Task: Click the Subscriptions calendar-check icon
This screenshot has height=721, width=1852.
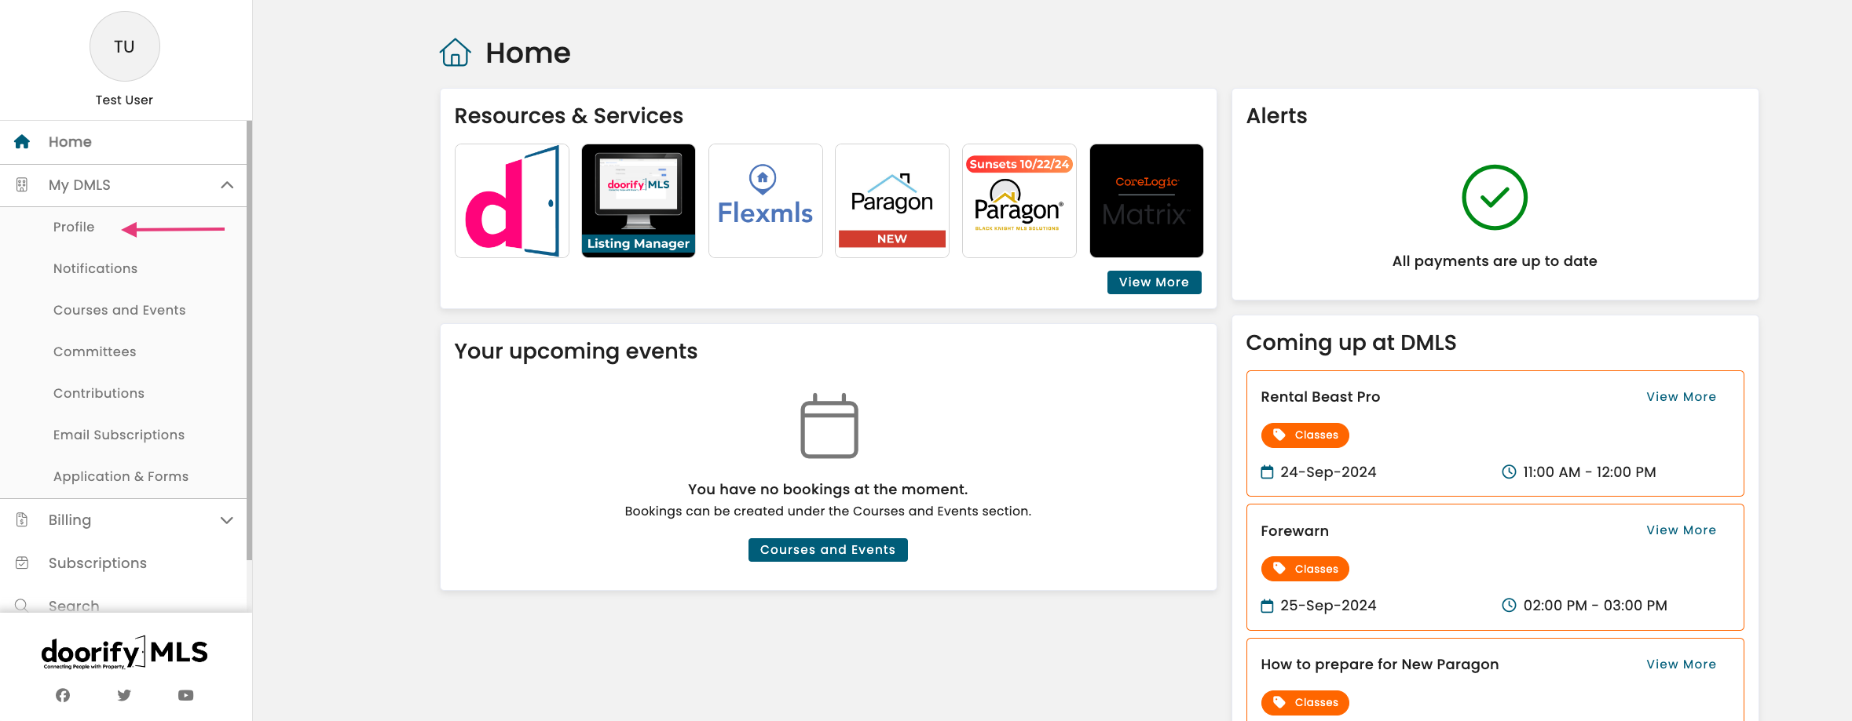Action: pos(22,563)
